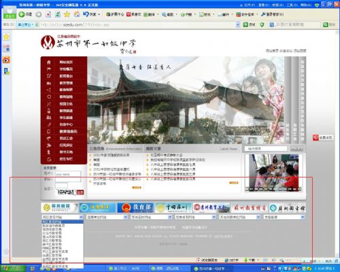
Task: Click the green shield icon beside address bar
Action: [262, 24]
